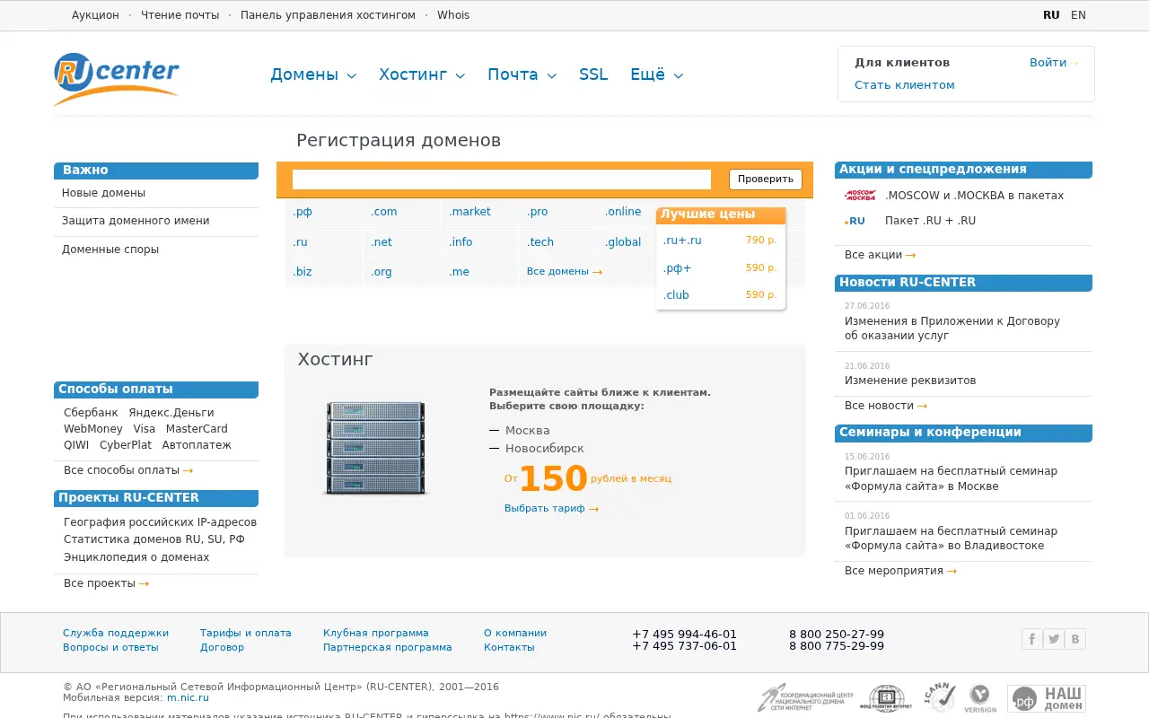Open Служба поддержки footer link
1149x718 pixels.
(116, 633)
